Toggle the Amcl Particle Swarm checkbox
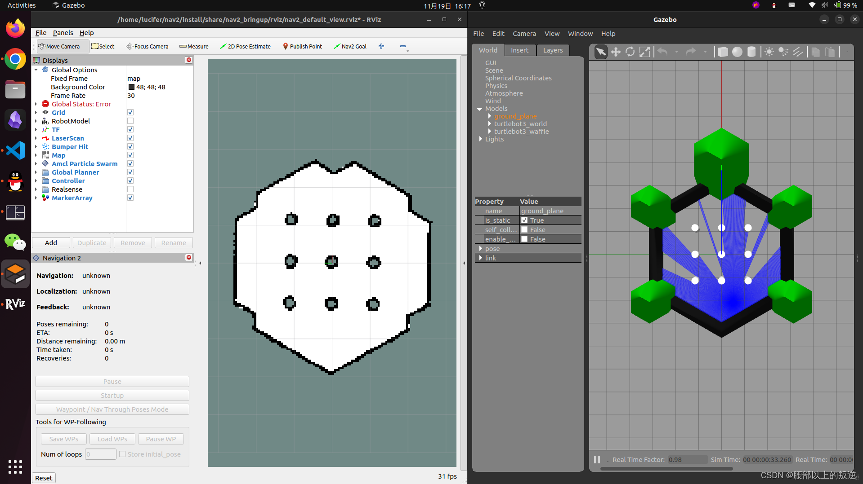Viewport: 863px width, 484px height. pyautogui.click(x=130, y=163)
